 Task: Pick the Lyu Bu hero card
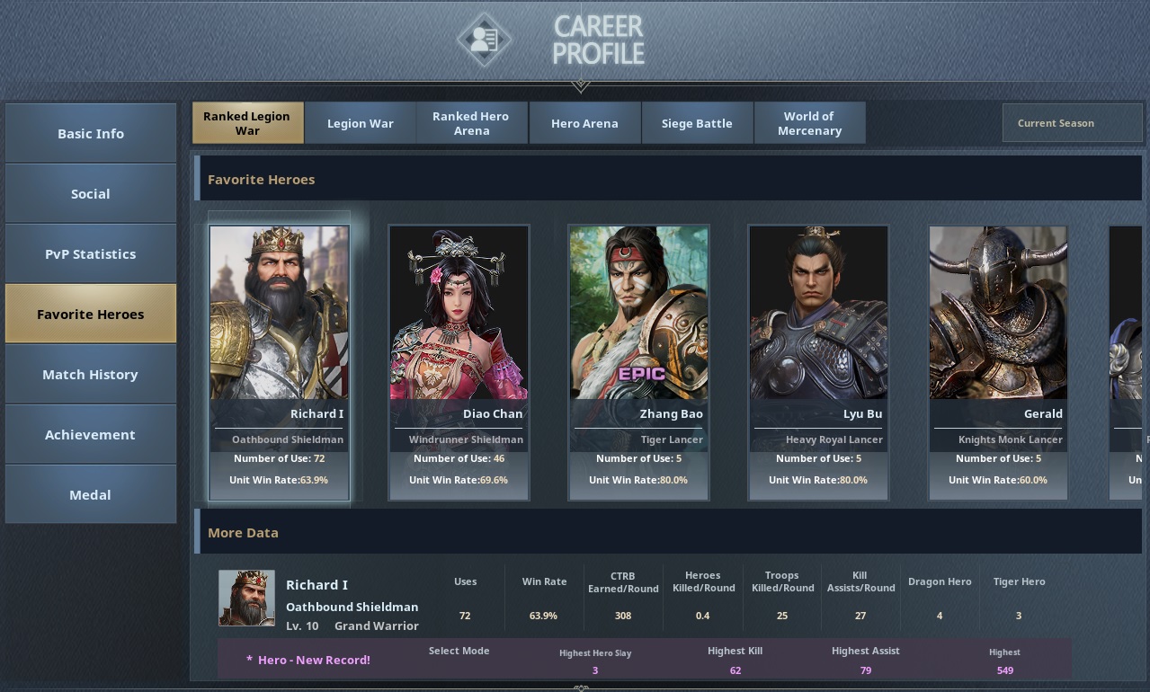coord(818,362)
